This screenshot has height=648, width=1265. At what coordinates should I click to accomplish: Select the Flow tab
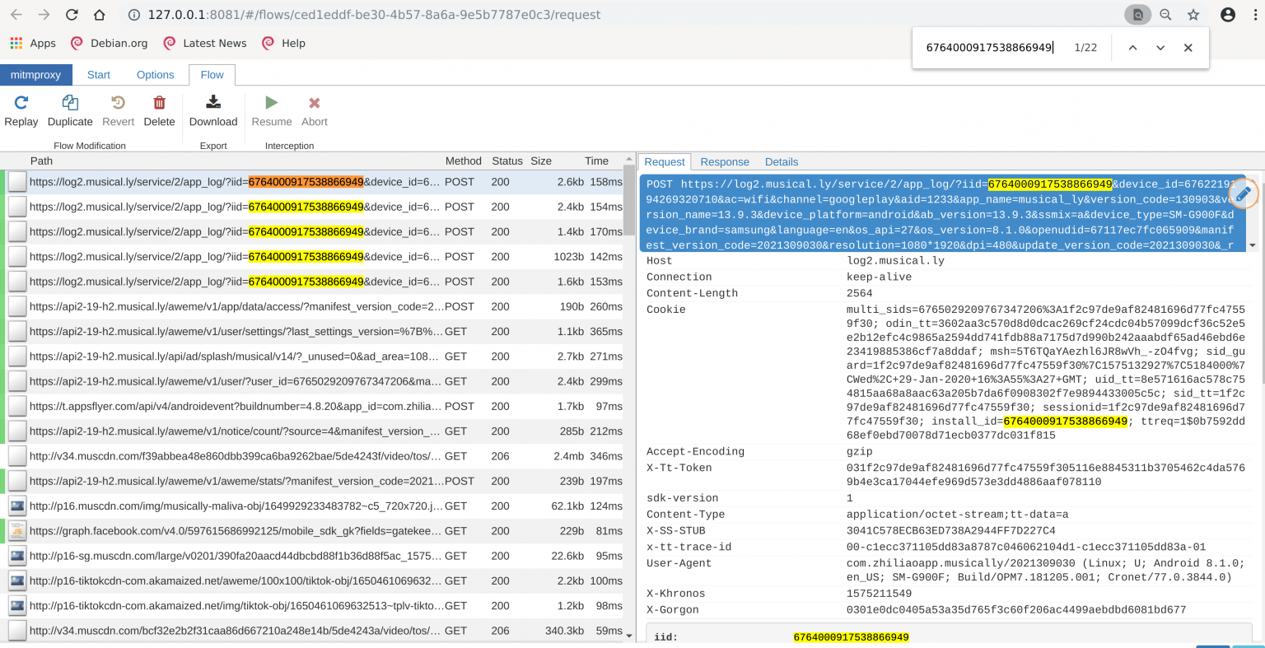212,75
